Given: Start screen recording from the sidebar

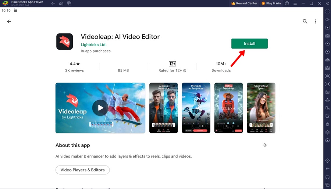Looking at the screenshot, I should [x=327, y=84].
